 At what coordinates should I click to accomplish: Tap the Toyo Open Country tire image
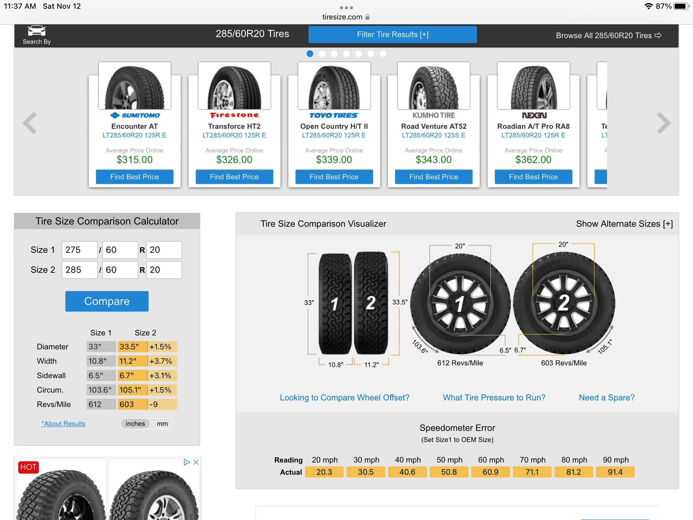334,85
